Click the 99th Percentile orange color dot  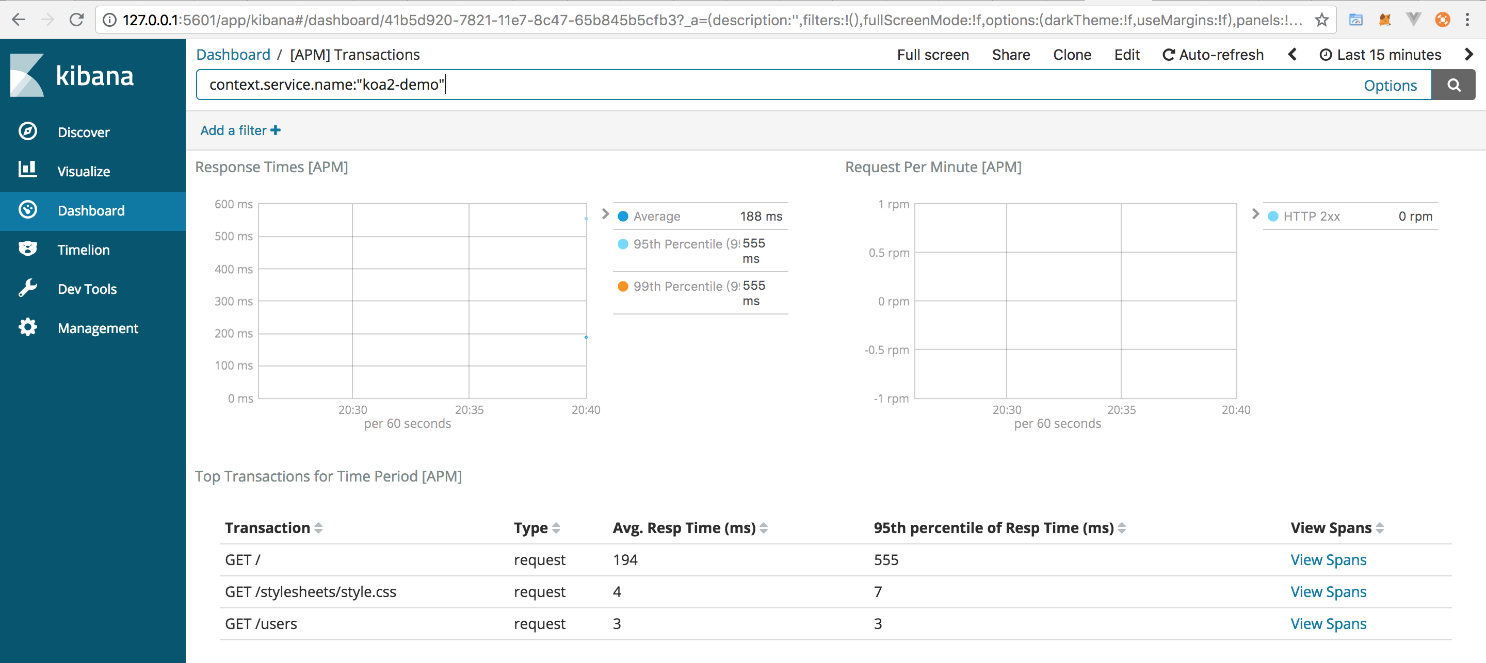[623, 287]
